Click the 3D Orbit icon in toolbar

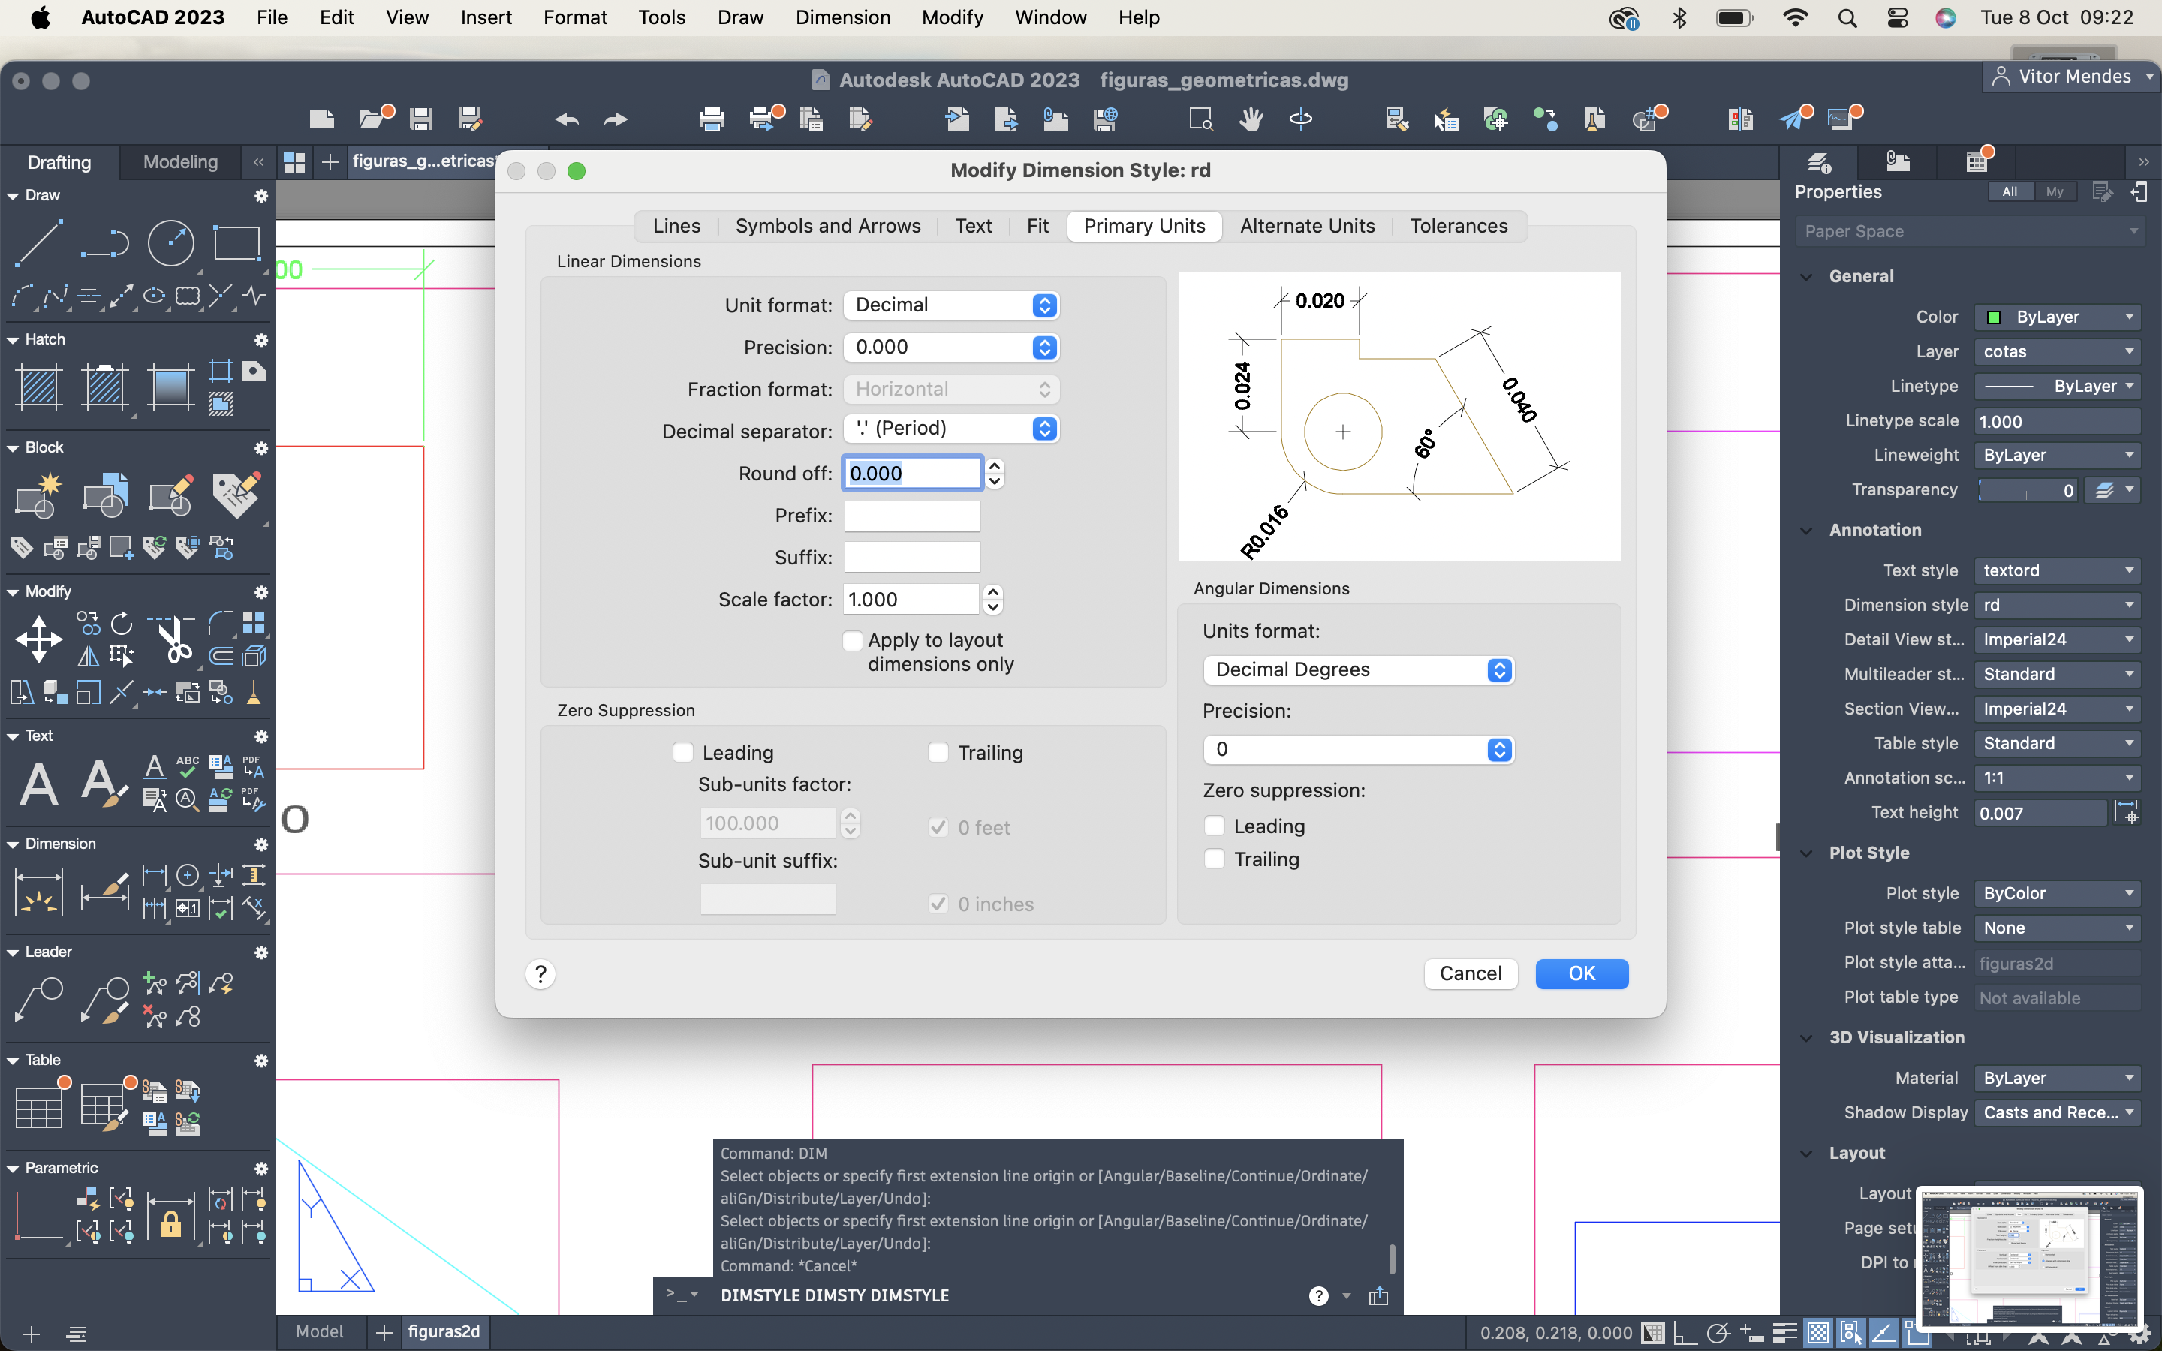click(1301, 119)
